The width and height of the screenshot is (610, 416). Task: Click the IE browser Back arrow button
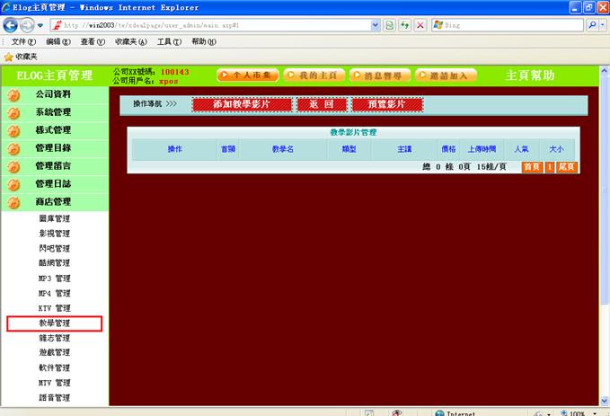click(12, 25)
